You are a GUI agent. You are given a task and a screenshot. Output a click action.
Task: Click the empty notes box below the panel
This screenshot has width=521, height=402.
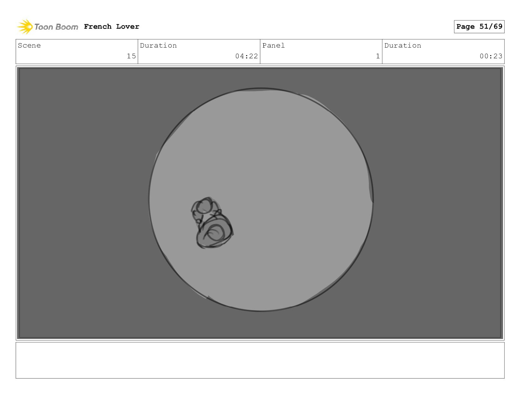coord(260,360)
